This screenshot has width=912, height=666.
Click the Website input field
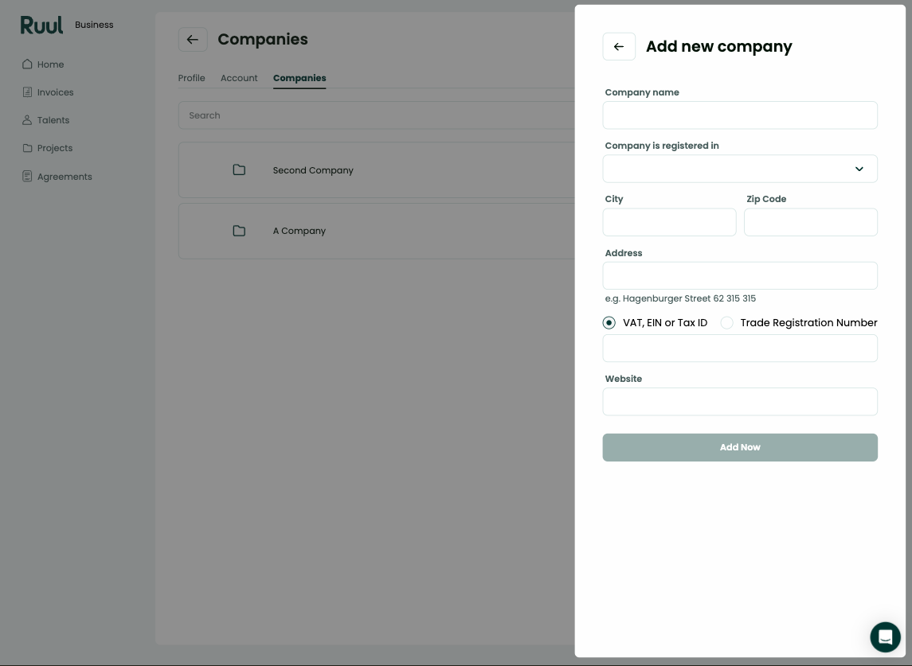pos(740,402)
